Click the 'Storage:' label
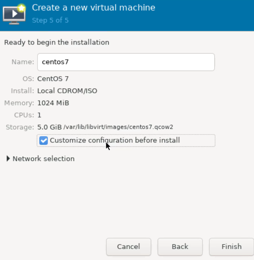This screenshot has height=260, width=254. tap(20, 127)
